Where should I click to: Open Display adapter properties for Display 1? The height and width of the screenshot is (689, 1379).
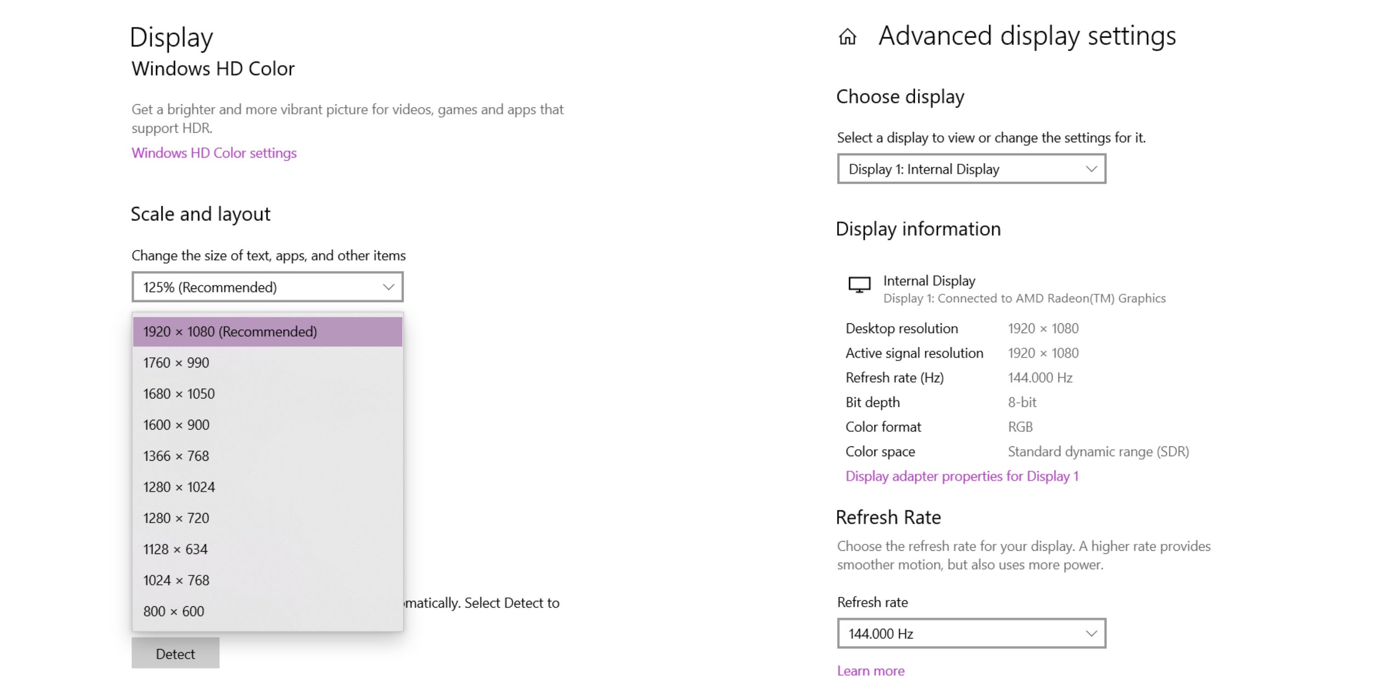coord(962,476)
